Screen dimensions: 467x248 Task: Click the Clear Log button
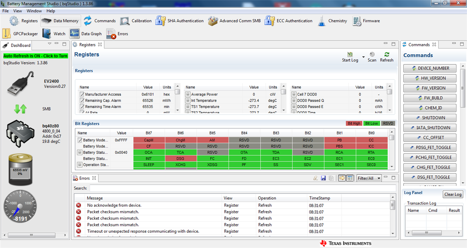(x=453, y=194)
